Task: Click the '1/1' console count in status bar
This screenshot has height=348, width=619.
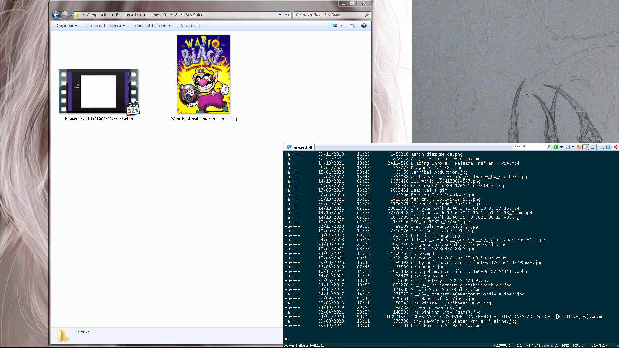Action: (519, 345)
